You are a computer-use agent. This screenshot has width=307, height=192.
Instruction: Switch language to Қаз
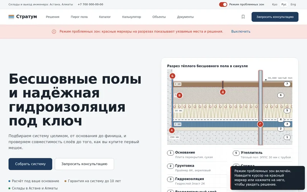(x=274, y=4)
